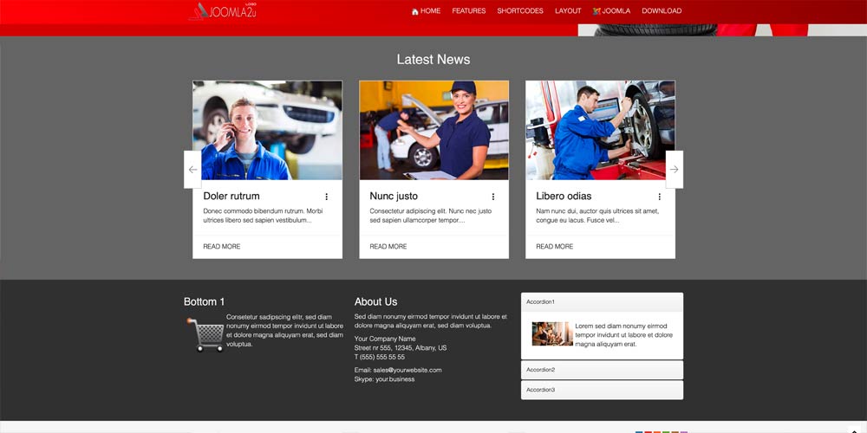Click READ MORE under Doler rutrum

tap(222, 247)
